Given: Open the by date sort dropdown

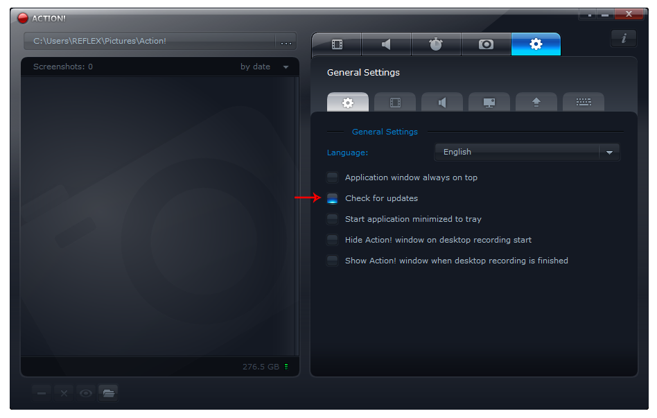Looking at the screenshot, I should point(264,67).
